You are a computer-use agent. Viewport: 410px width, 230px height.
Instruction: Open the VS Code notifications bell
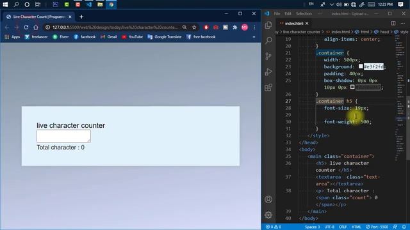tap(404, 227)
